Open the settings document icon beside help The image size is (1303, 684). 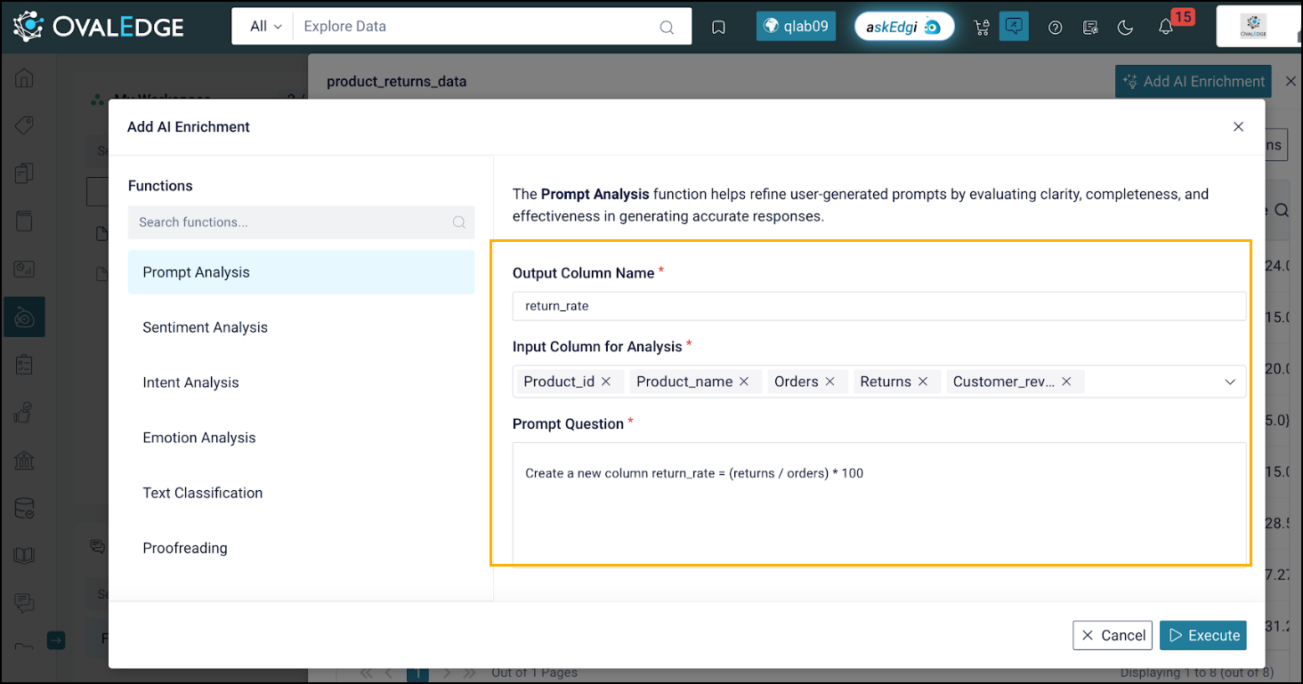pyautogui.click(x=1090, y=28)
